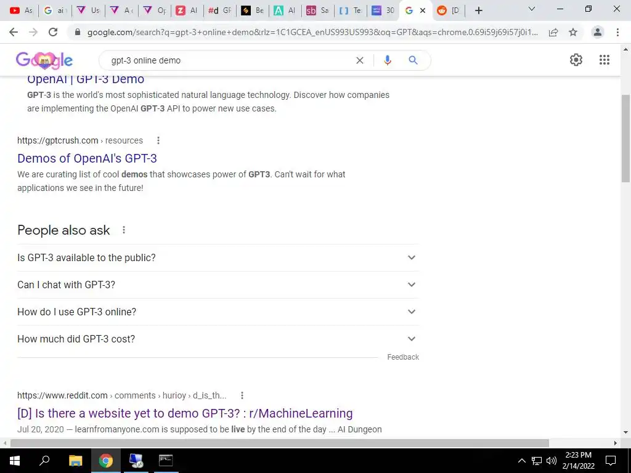Switch to the 'Op' tab
This screenshot has height=473, width=631.
155,10
